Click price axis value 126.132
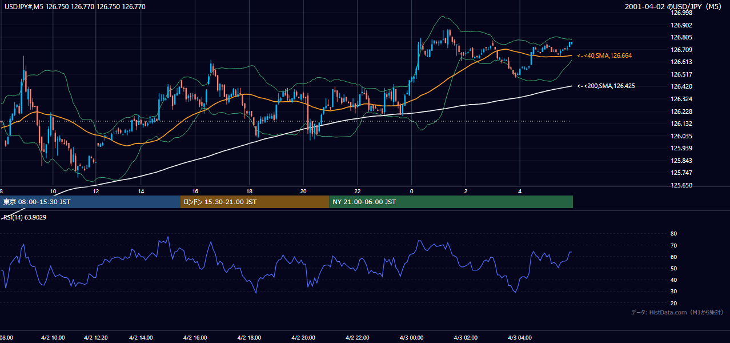The image size is (730, 343). 681,123
